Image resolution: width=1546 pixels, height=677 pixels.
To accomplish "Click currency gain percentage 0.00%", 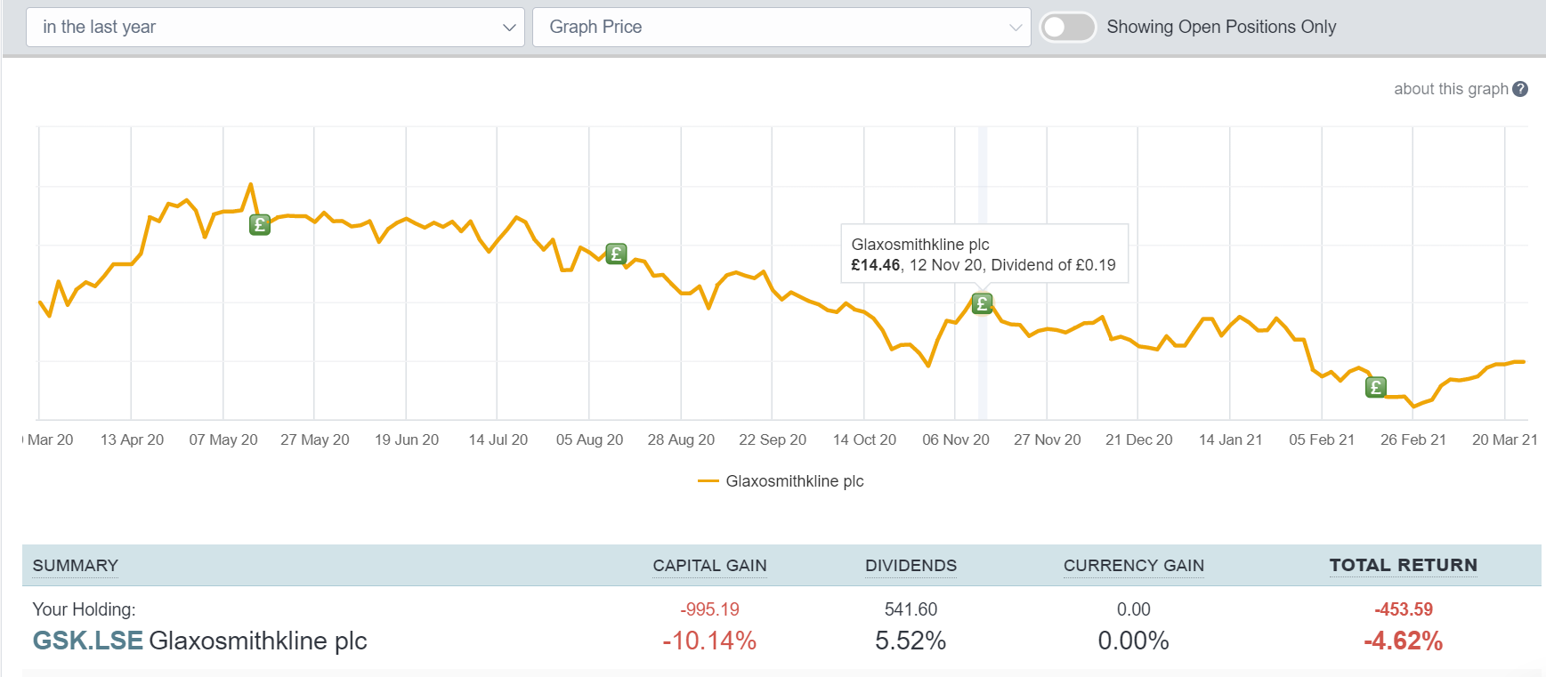I will [x=1133, y=641].
